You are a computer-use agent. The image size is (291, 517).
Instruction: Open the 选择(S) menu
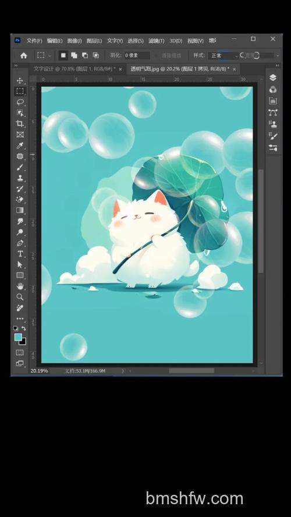(x=136, y=41)
